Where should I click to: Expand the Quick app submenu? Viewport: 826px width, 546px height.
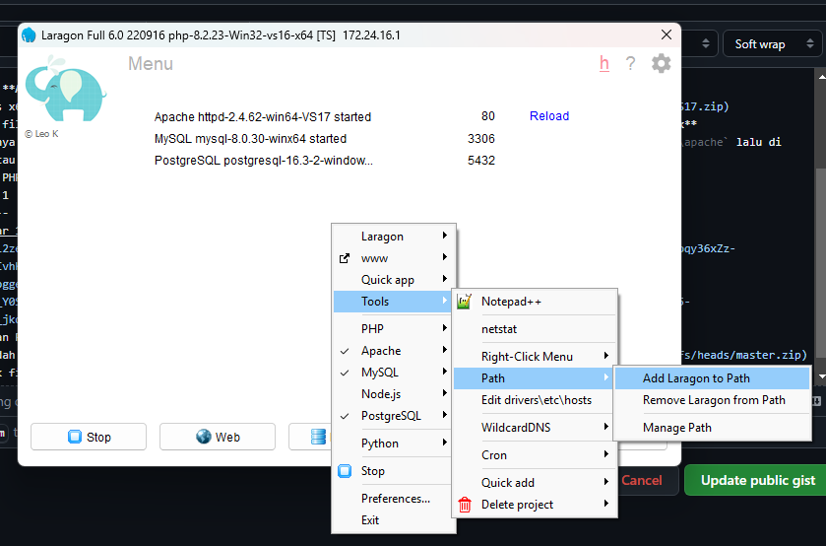click(393, 280)
